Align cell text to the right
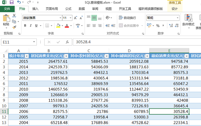 tap(100, 25)
